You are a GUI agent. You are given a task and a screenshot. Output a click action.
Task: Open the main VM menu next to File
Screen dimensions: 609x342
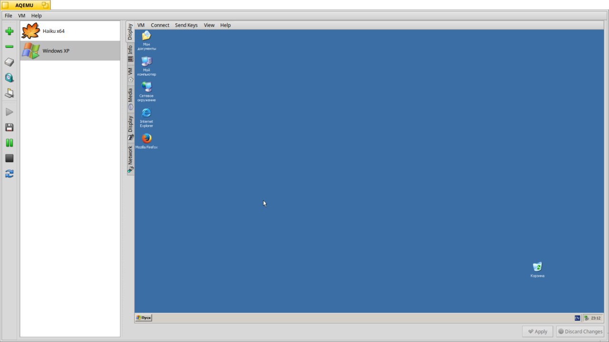22,15
